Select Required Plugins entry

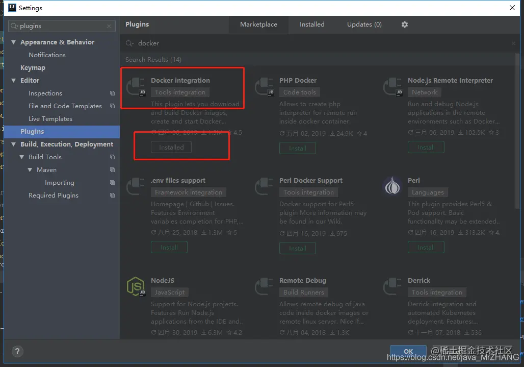54,195
